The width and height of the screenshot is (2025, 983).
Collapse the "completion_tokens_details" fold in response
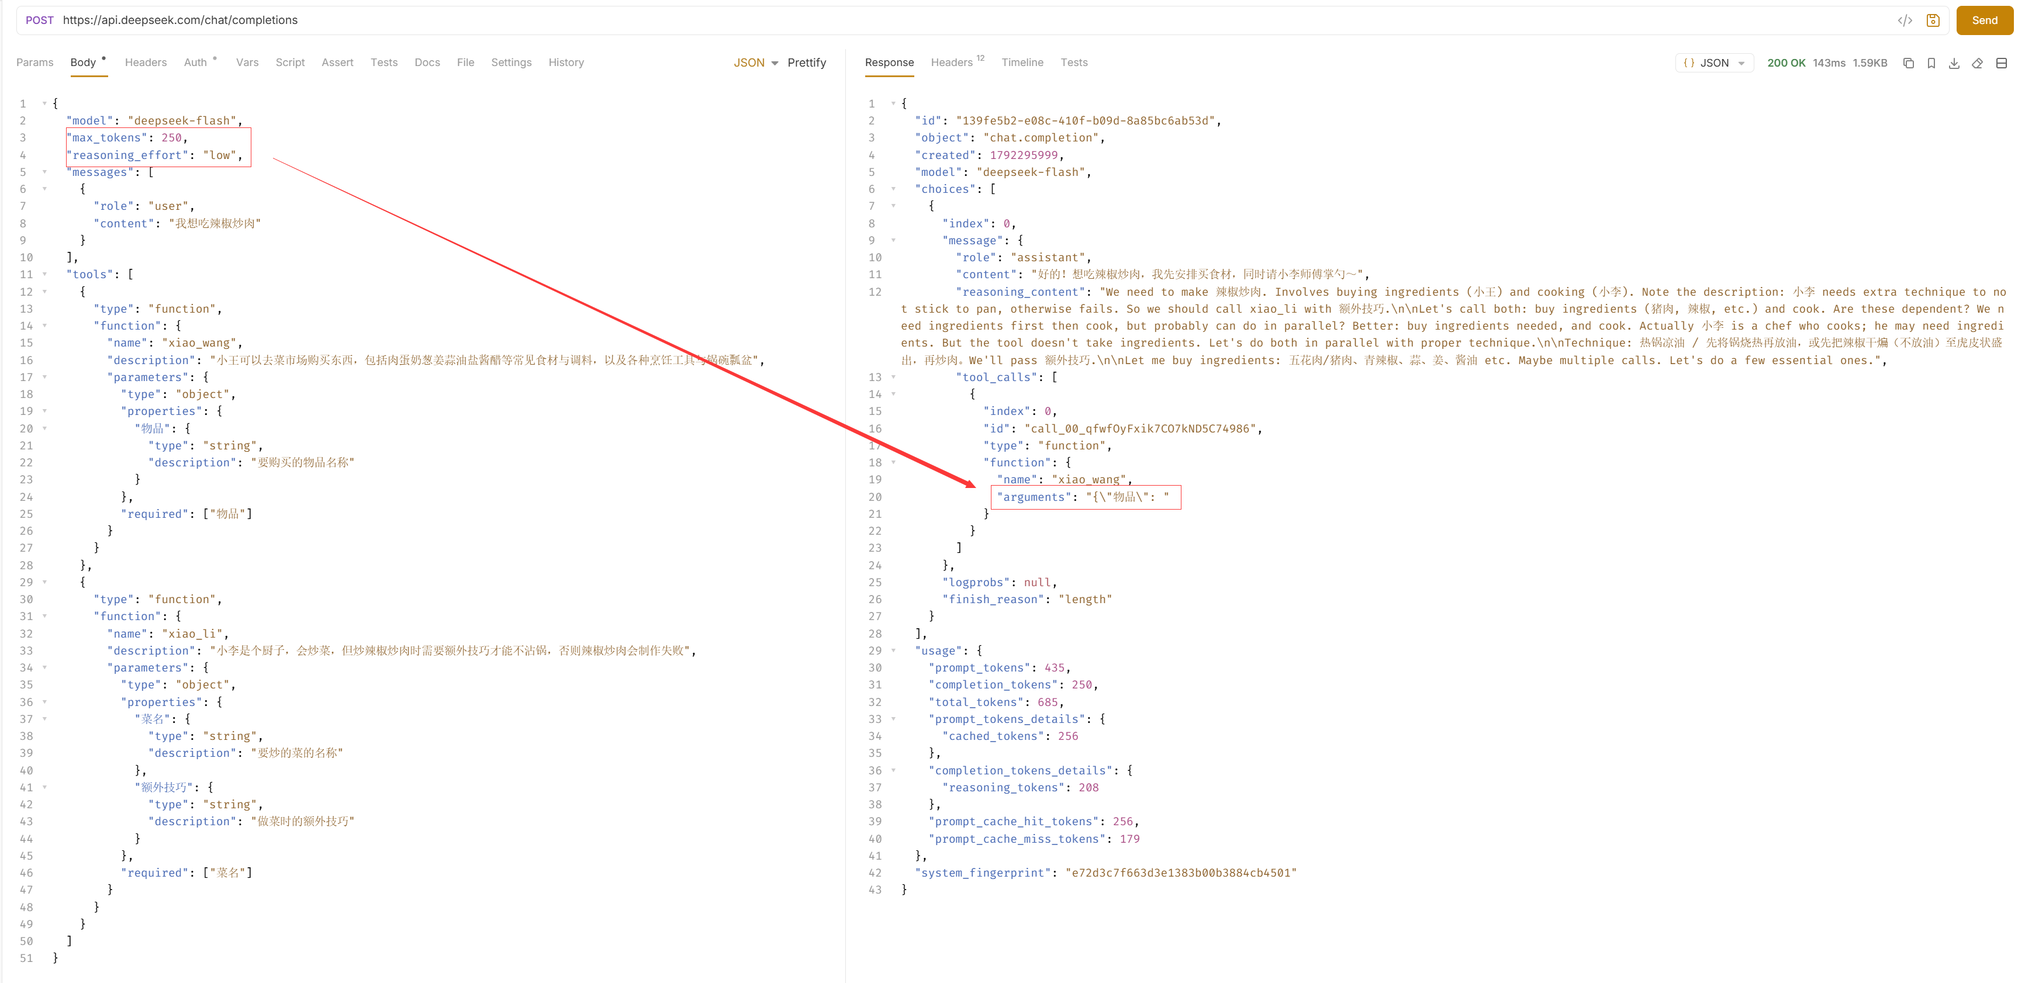tap(893, 771)
